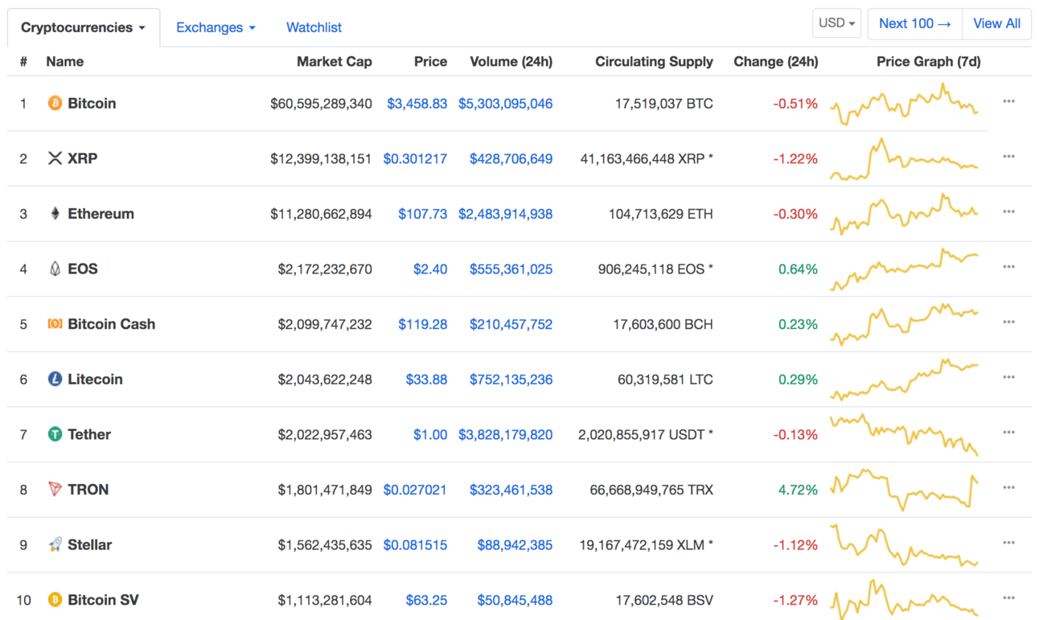Open Litecoin's 7-day price graph
This screenshot has width=1039, height=620.
tap(905, 379)
